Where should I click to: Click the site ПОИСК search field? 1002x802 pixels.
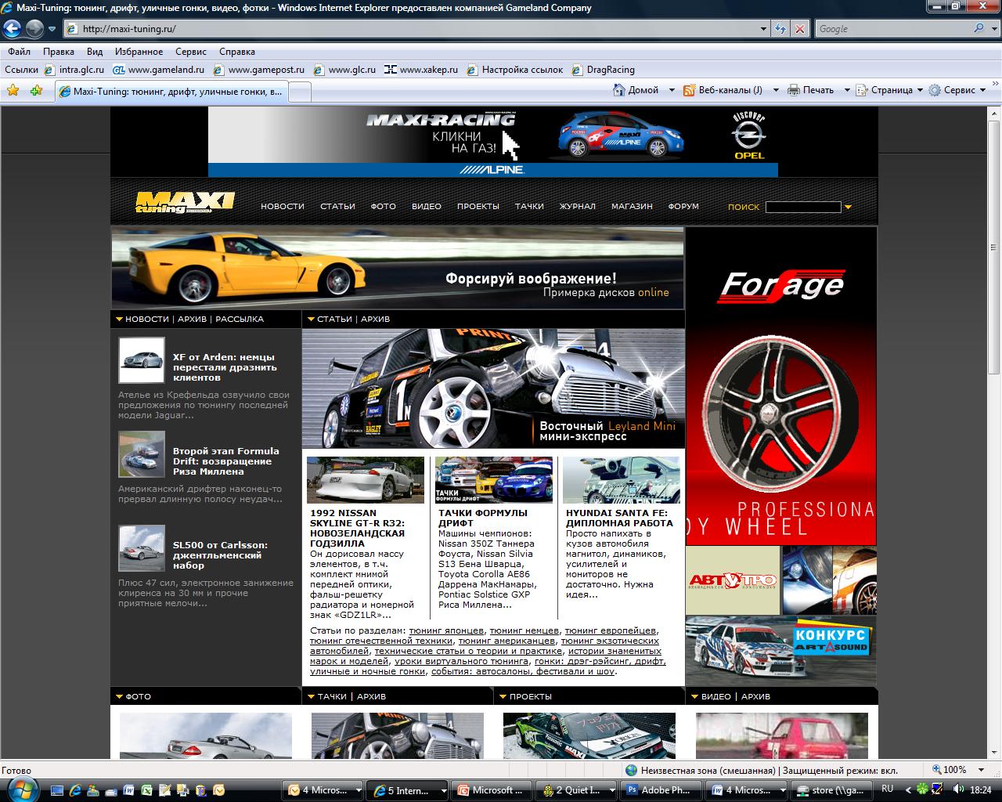(803, 207)
